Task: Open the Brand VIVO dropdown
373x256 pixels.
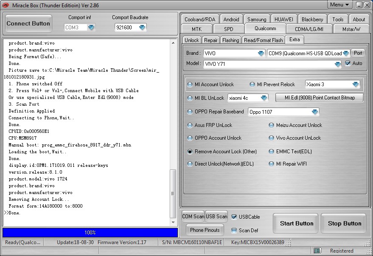Action: click(261, 53)
